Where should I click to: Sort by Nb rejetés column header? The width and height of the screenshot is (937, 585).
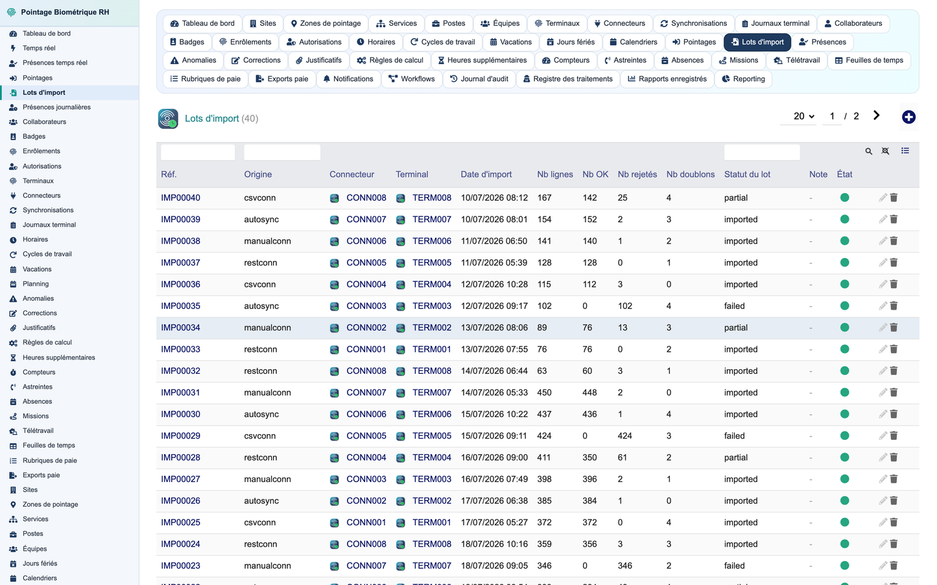tap(637, 174)
